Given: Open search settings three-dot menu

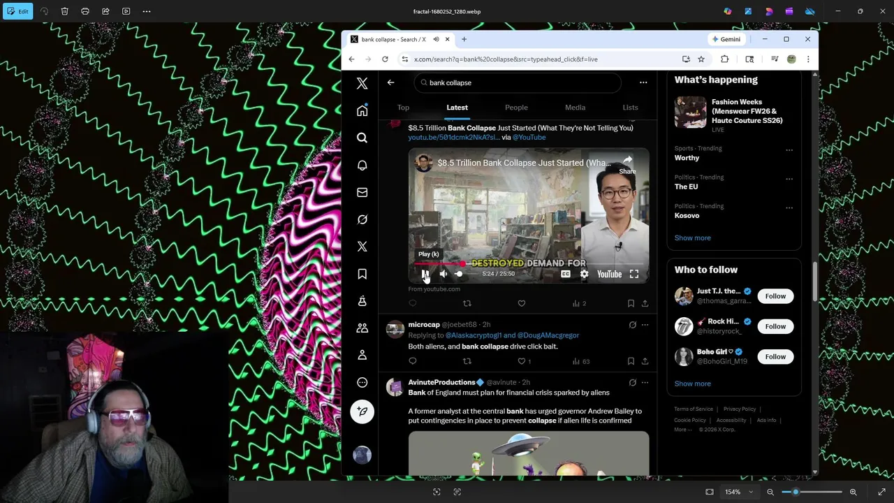Looking at the screenshot, I should 643,82.
